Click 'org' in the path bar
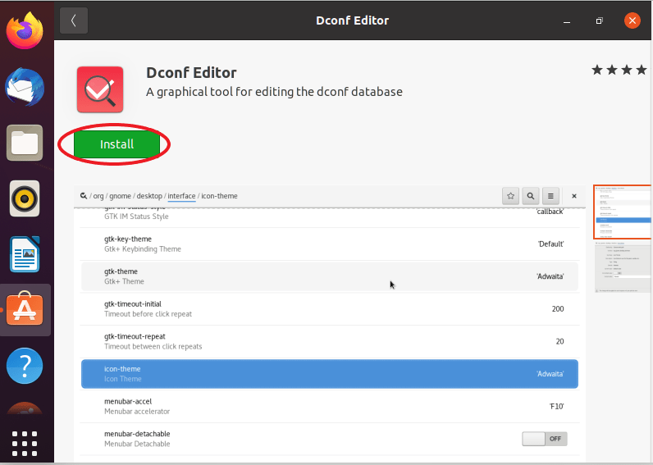The width and height of the screenshot is (653, 465). click(x=98, y=196)
